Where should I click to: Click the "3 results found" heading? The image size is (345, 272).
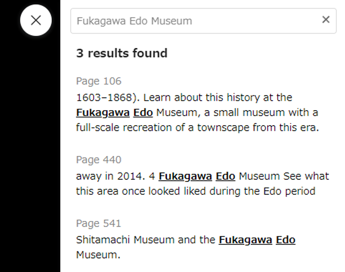tap(121, 54)
